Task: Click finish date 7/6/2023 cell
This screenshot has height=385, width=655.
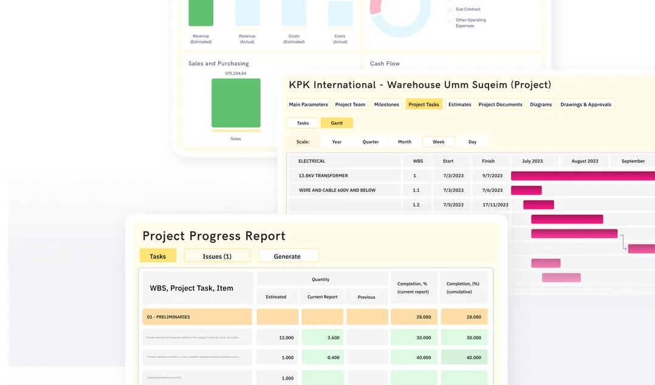Action: [x=492, y=191]
